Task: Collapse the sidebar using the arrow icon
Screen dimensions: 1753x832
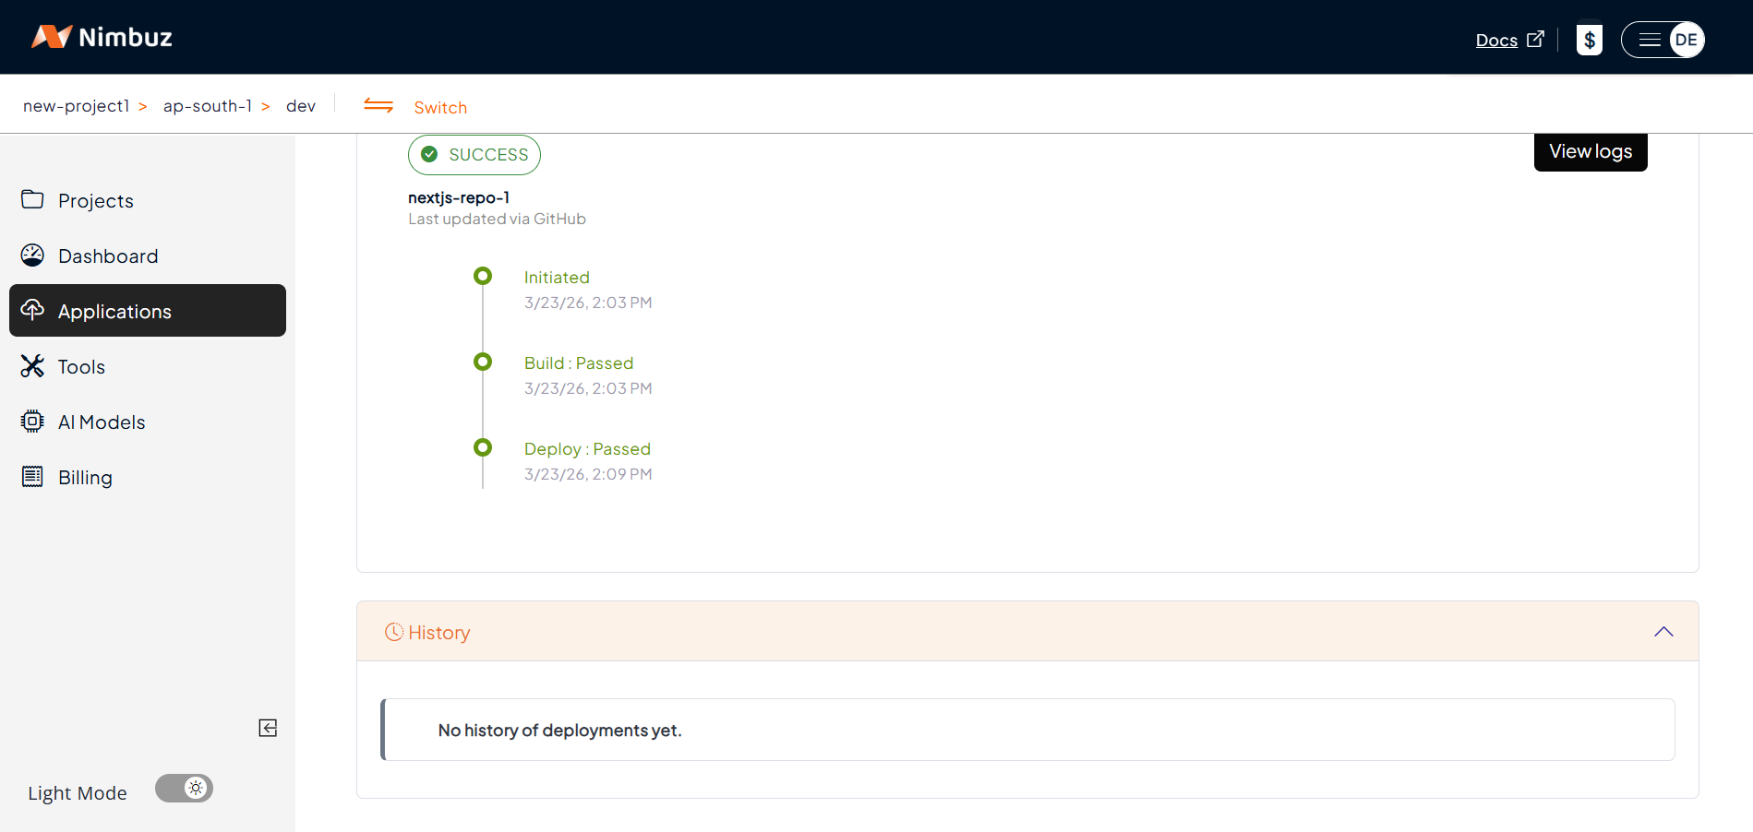Action: tap(268, 728)
